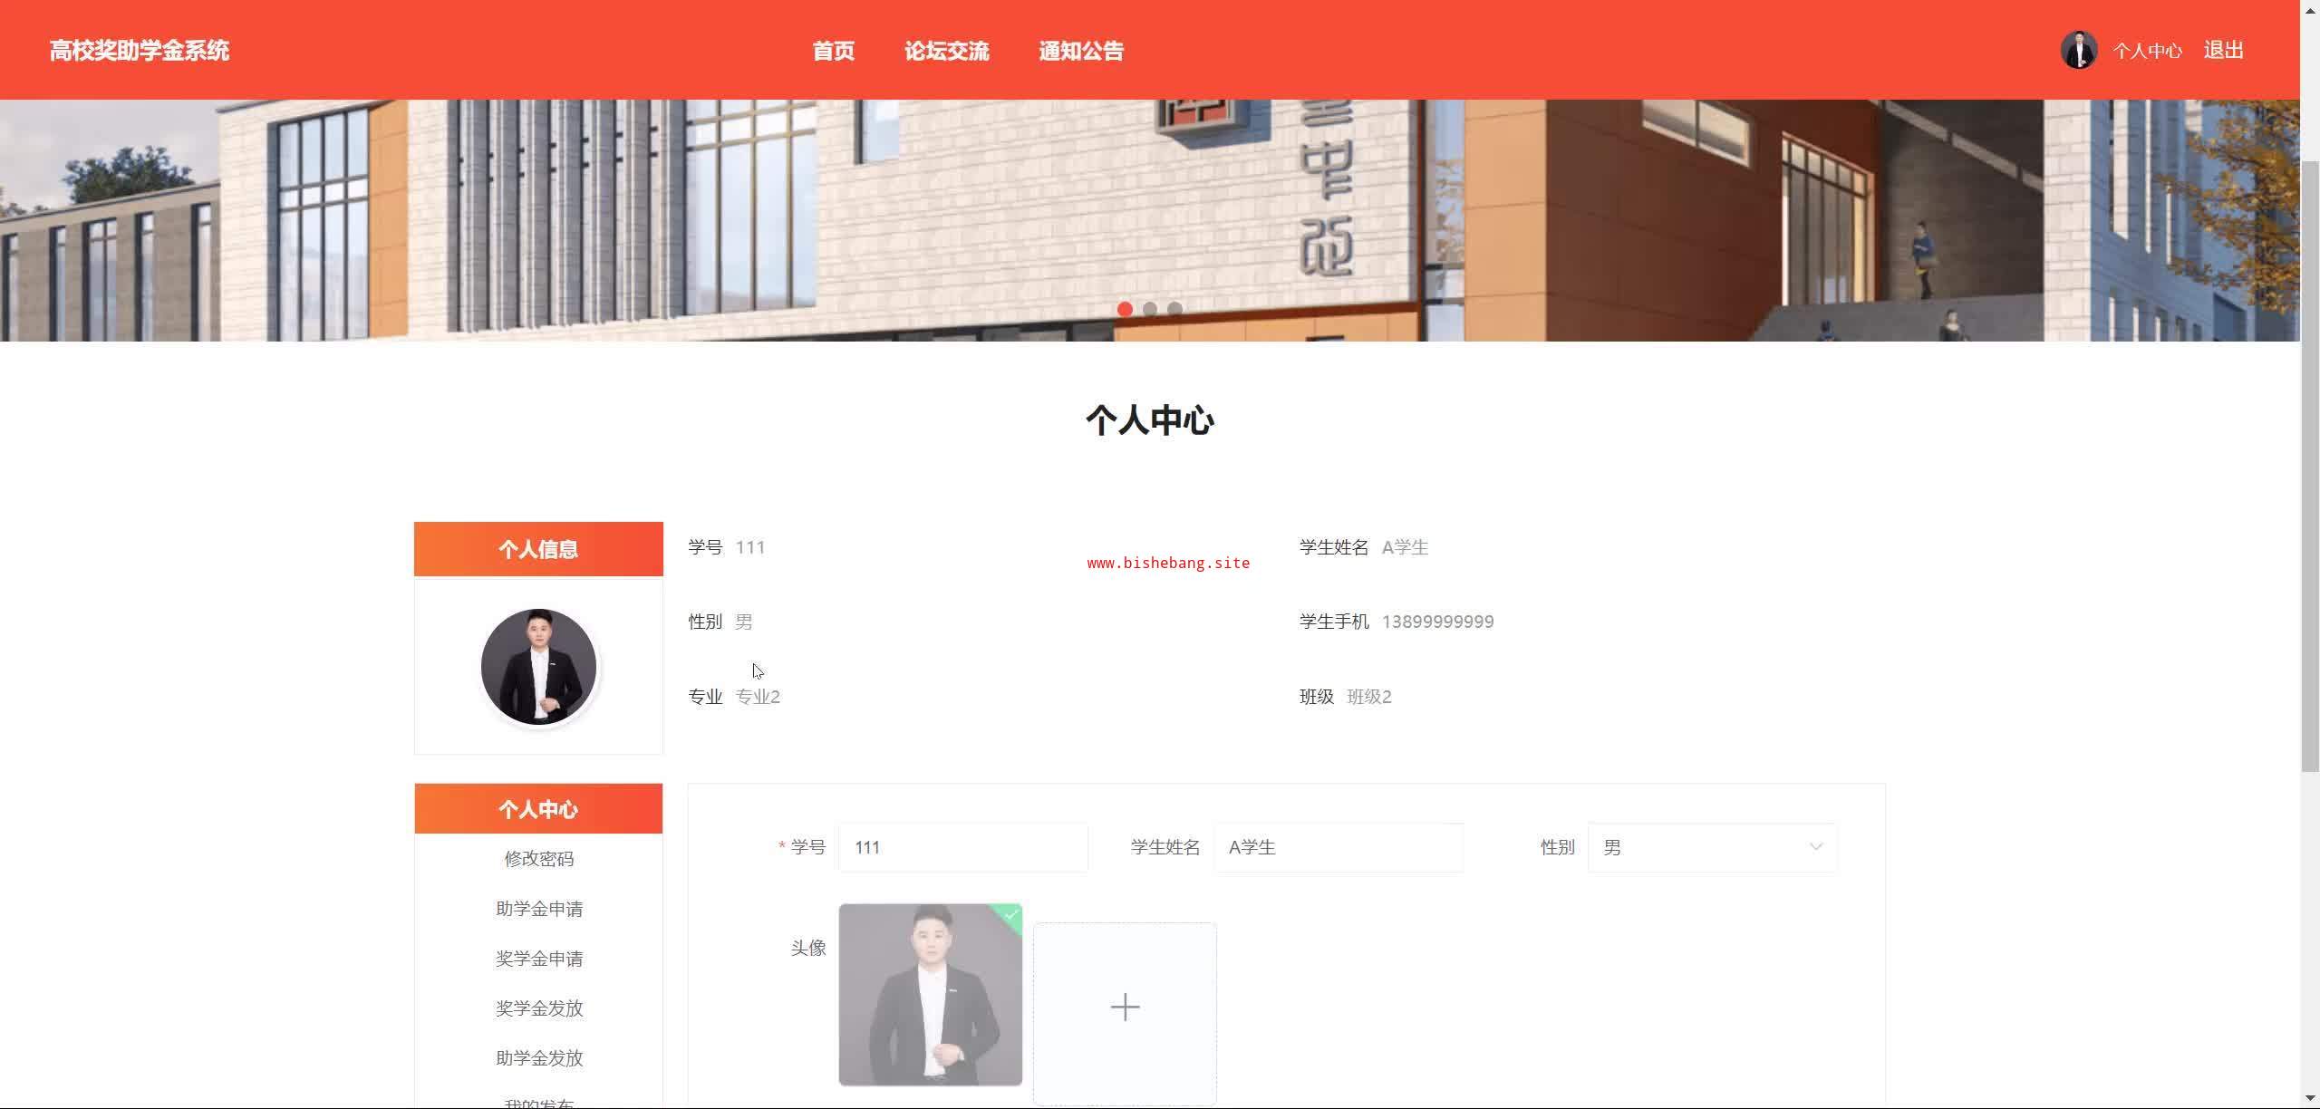This screenshot has width=2320, height=1109.
Task: Open 助学金申请 in the sidebar
Action: click(x=538, y=909)
